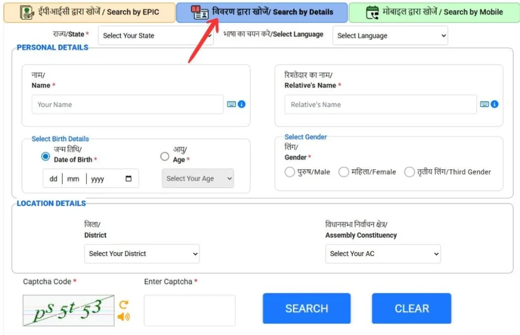The image size is (520, 335).
Task: Refresh the captcha code
Action: [122, 301]
